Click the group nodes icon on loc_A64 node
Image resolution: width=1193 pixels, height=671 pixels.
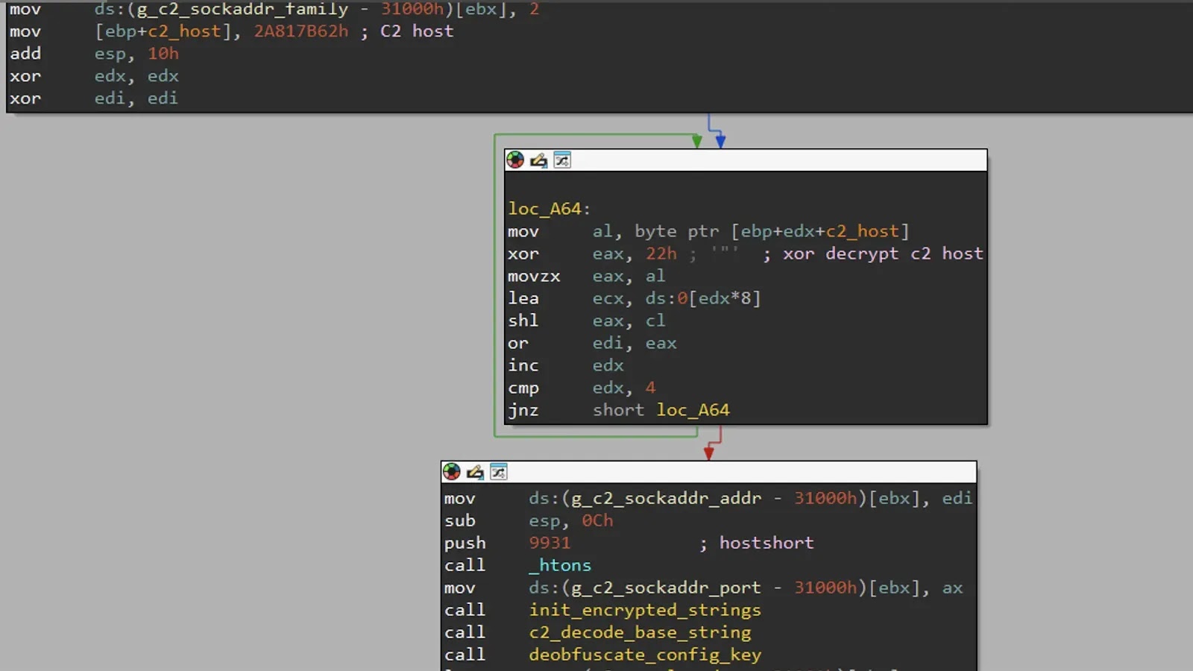(562, 160)
